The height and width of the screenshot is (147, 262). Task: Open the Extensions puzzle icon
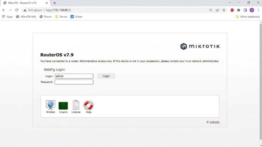(239, 10)
